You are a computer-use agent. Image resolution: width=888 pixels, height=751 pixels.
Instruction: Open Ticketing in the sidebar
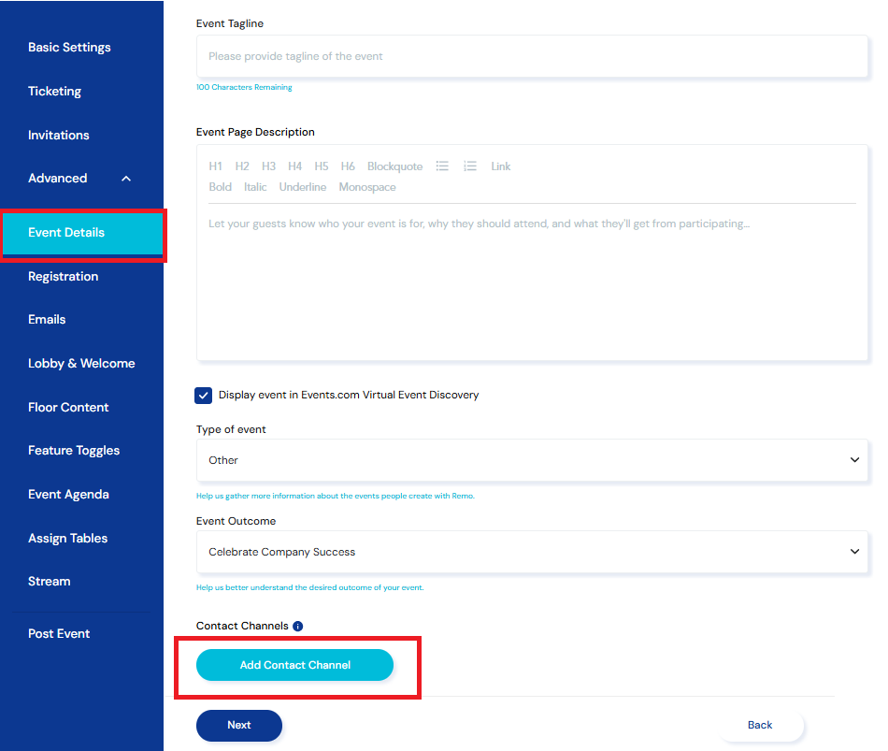click(x=54, y=92)
